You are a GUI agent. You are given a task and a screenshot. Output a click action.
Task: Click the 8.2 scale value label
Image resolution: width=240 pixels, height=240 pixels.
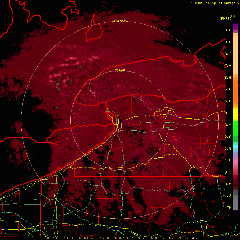click(228, 54)
